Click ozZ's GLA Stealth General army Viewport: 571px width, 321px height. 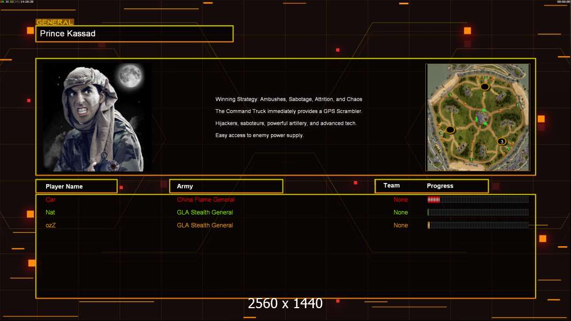(205, 225)
